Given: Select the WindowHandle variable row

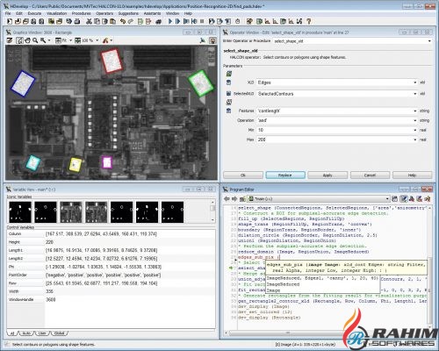Looking at the screenshot, I should 111,299.
